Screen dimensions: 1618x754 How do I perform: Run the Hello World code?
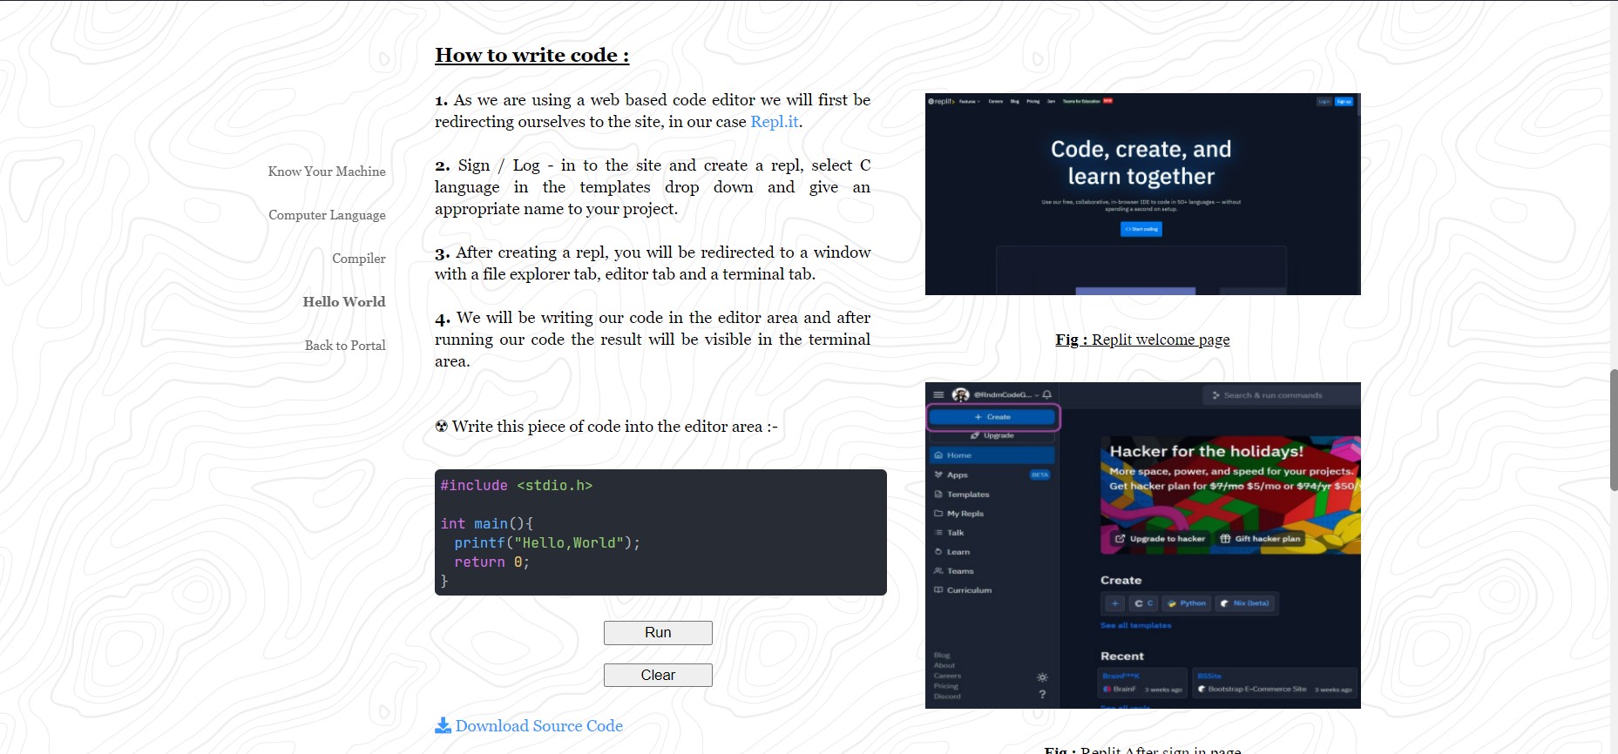tap(658, 633)
